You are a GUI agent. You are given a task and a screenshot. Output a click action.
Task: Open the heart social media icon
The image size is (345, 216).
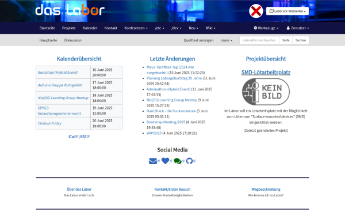click(165, 161)
